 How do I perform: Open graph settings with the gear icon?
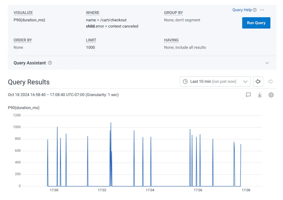pyautogui.click(x=271, y=95)
